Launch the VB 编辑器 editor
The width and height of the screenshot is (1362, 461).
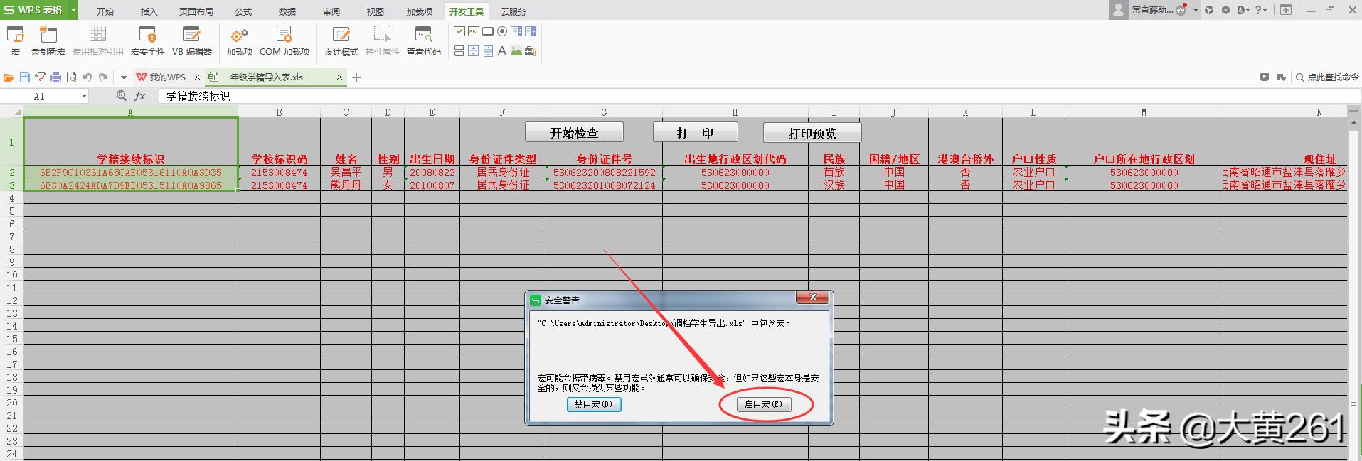(x=192, y=40)
